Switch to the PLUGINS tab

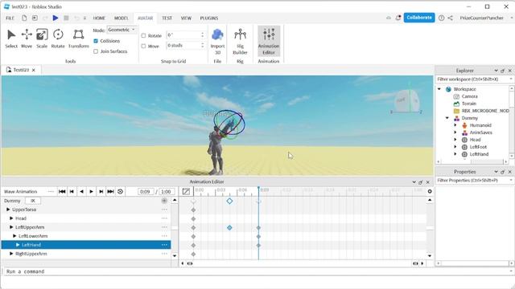point(209,18)
